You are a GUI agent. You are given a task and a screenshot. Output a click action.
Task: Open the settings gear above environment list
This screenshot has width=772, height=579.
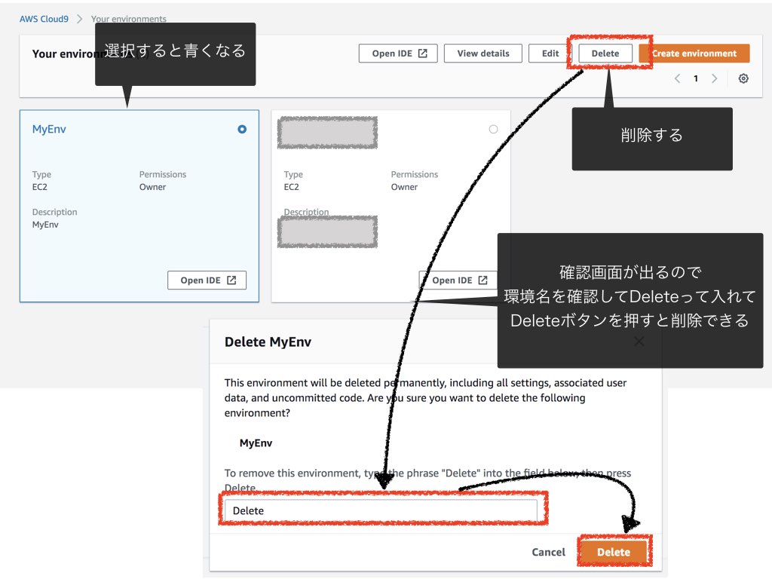point(743,78)
